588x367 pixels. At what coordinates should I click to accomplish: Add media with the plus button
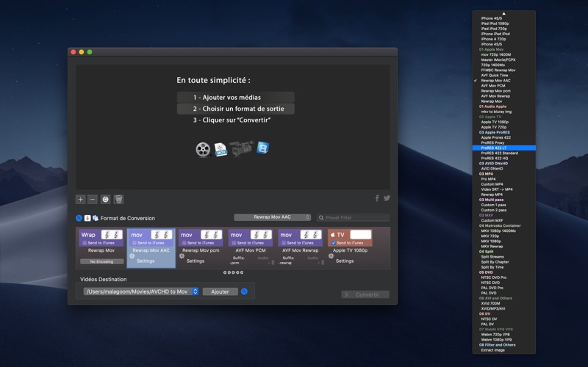click(80, 199)
